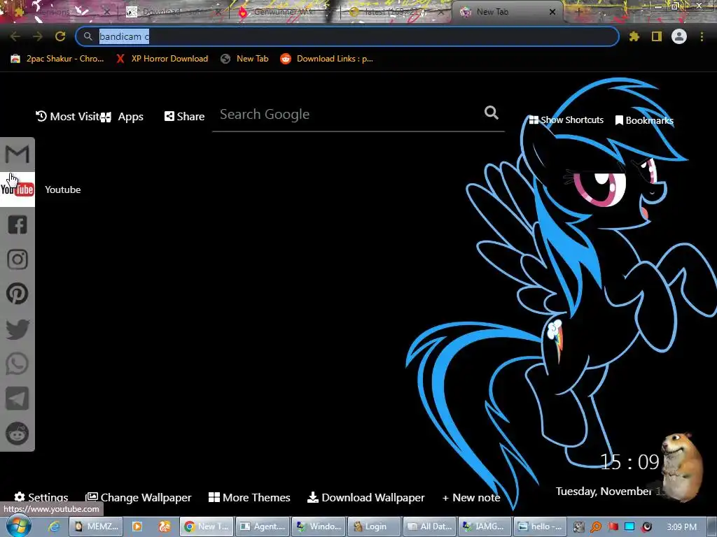
Task: Click Change Wallpaper
Action: (x=139, y=497)
